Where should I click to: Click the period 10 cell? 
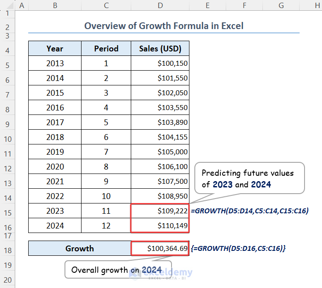(x=106, y=196)
